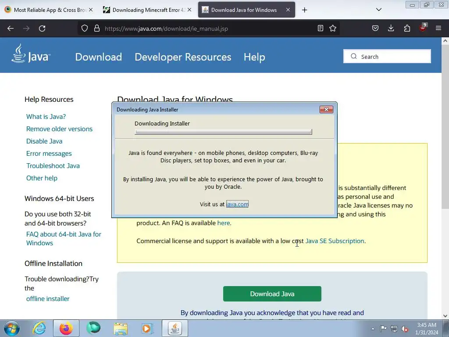Open the extensions puzzle-piece icon
Image resolution: width=449 pixels, height=337 pixels.
[407, 28]
